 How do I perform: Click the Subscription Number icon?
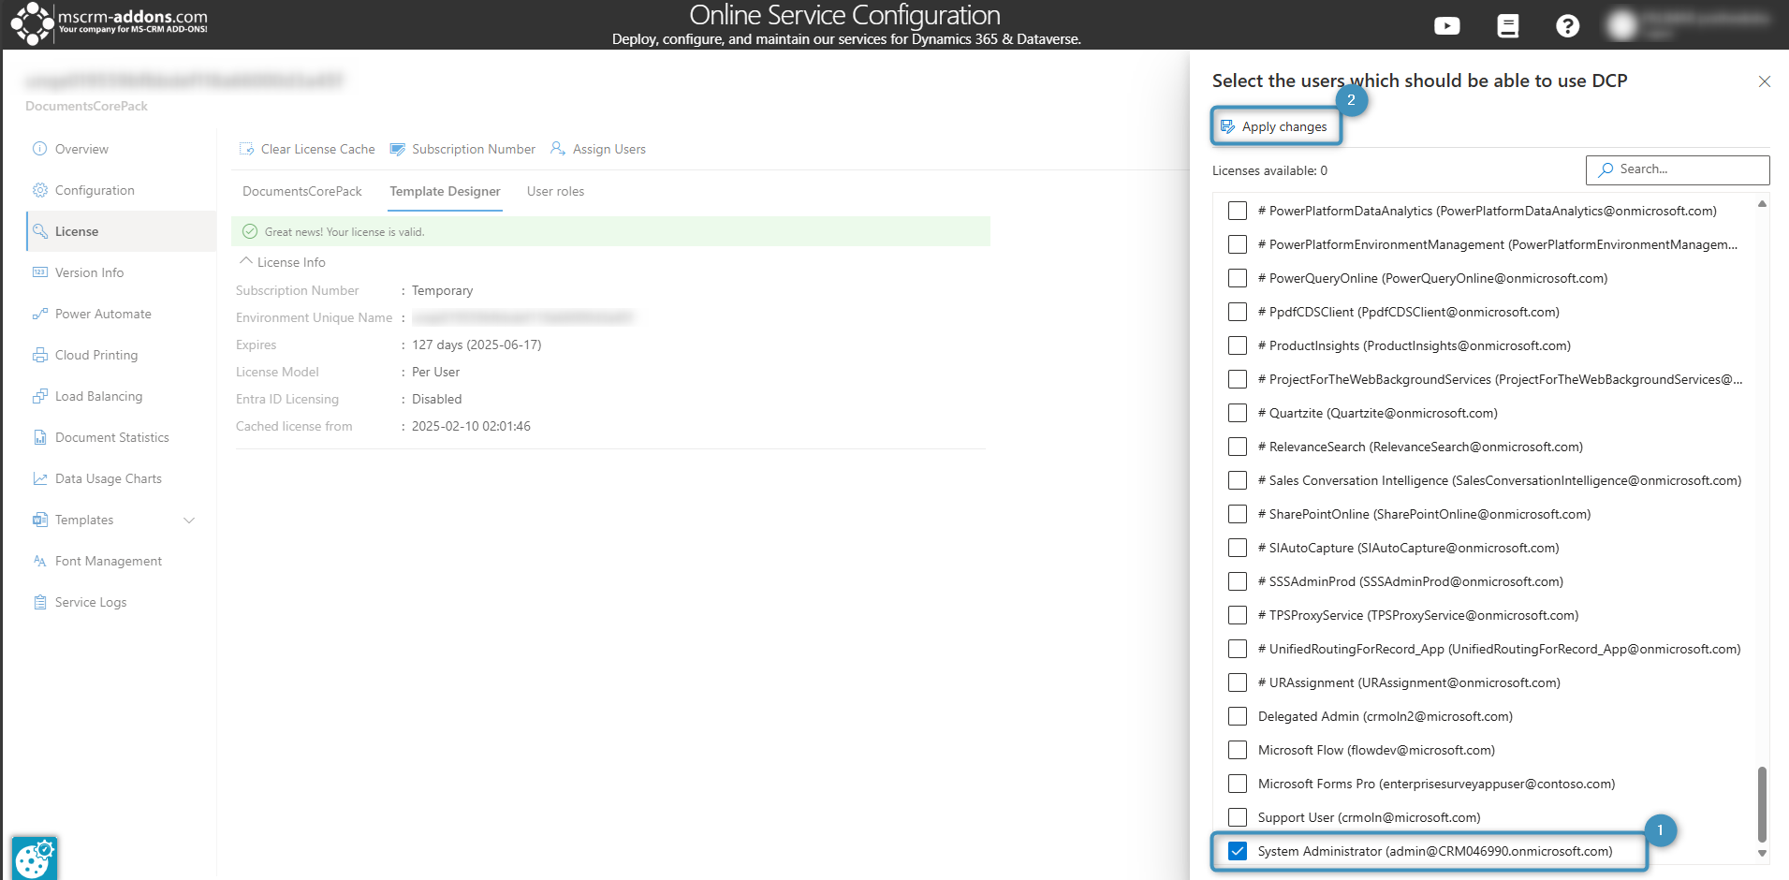pos(397,149)
